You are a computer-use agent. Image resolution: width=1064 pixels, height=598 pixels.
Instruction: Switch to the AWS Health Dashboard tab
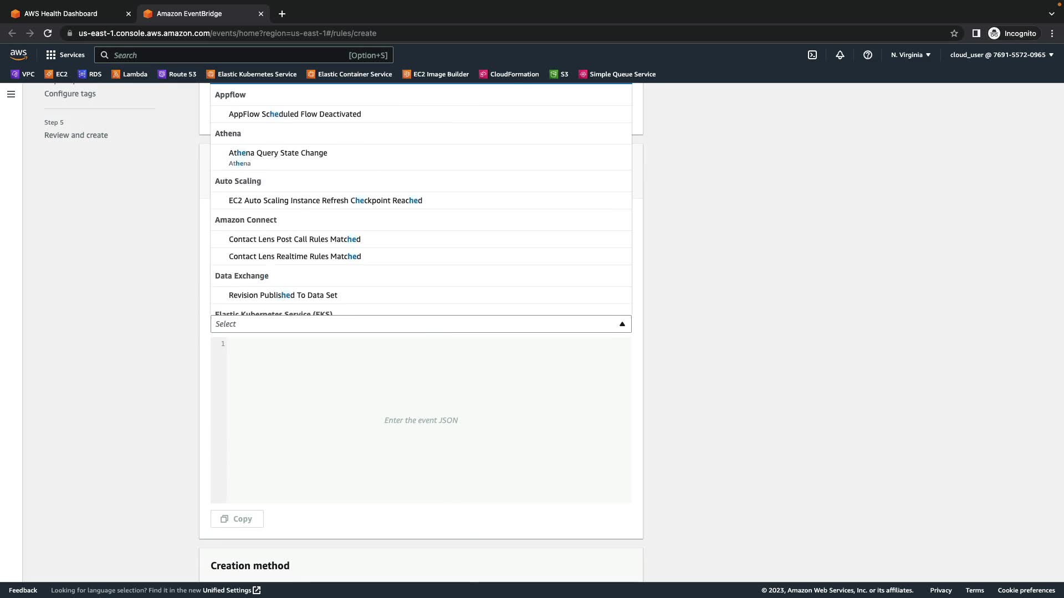click(61, 13)
